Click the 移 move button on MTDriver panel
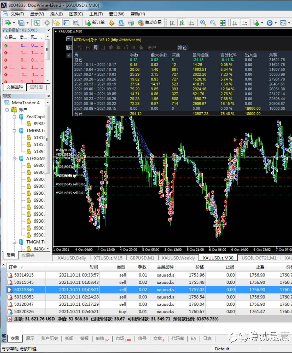Image resolution: width=292 pixels, height=353 pixels. 69,47
